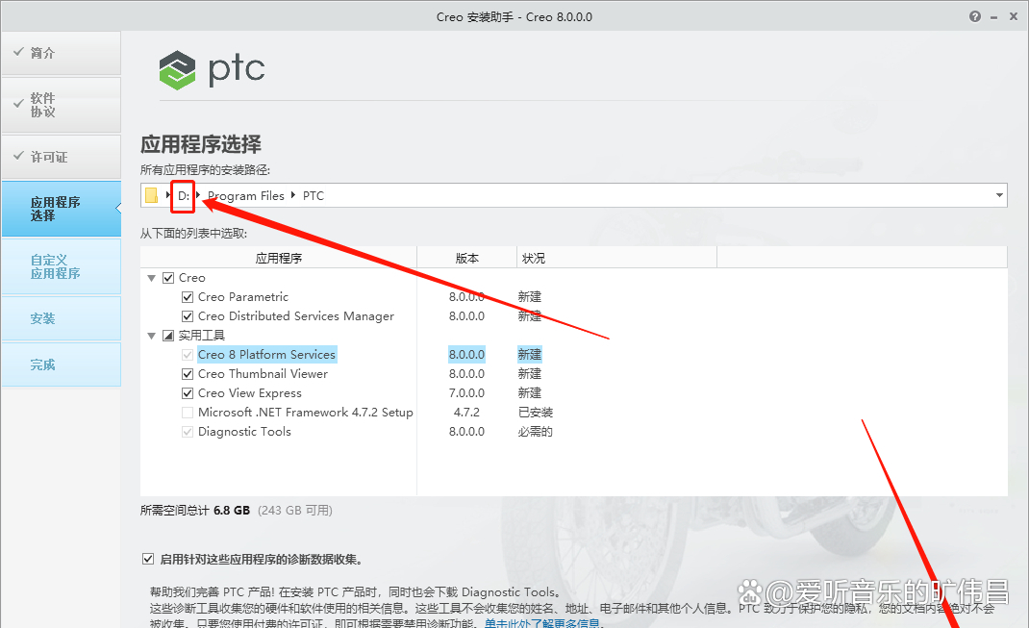This screenshot has width=1029, height=628.
Task: Select the 应用程序选择 step
Action: [61, 209]
